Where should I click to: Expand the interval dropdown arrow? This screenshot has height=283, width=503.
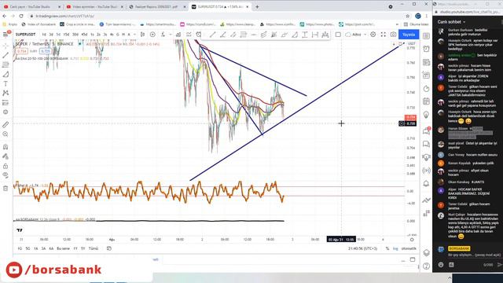tap(134, 35)
